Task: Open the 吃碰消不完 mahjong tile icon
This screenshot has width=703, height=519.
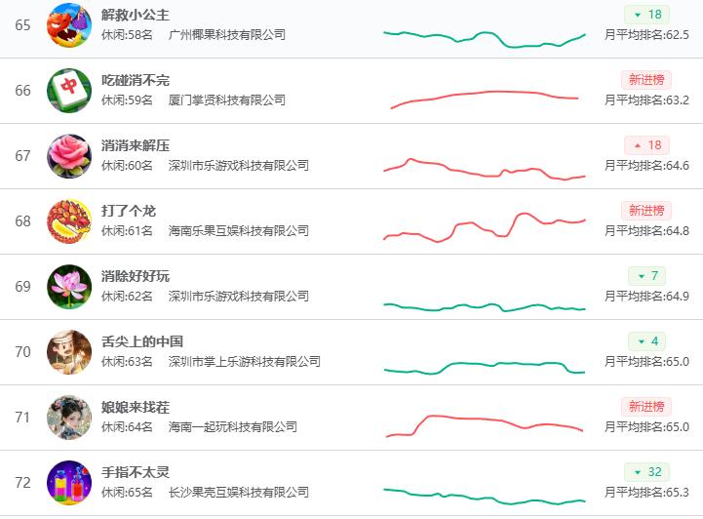Action: click(69, 91)
